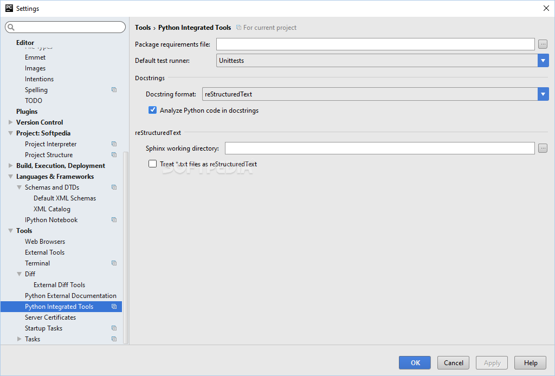
Task: Collapse the Tools node
Action: (x=11, y=231)
